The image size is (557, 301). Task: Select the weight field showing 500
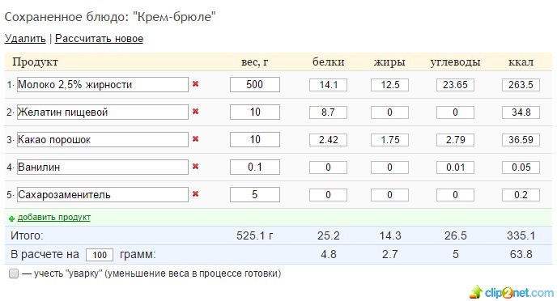(x=255, y=84)
